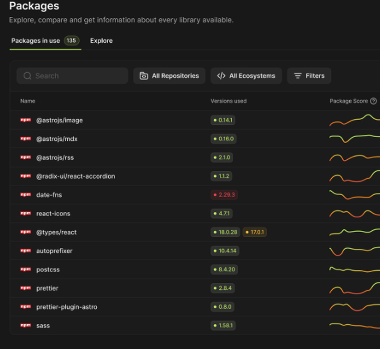The height and width of the screenshot is (349, 380).
Task: Click version badge 2.8.4
Action: 223,288
